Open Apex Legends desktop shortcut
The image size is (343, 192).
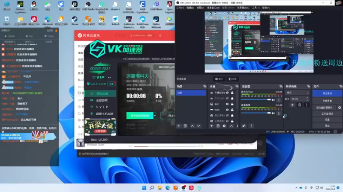tap(169, 7)
